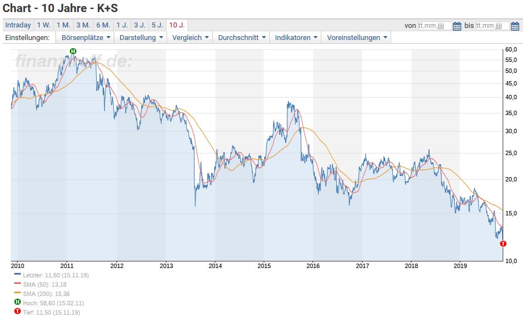Click the 'Letzter: 11,50 (15.11.19)' legend text
Image resolution: width=523 pixels, height=319 pixels.
(56, 275)
